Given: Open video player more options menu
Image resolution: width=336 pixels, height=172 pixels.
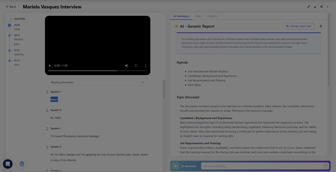Looking at the screenshot, I should (x=145, y=66).
